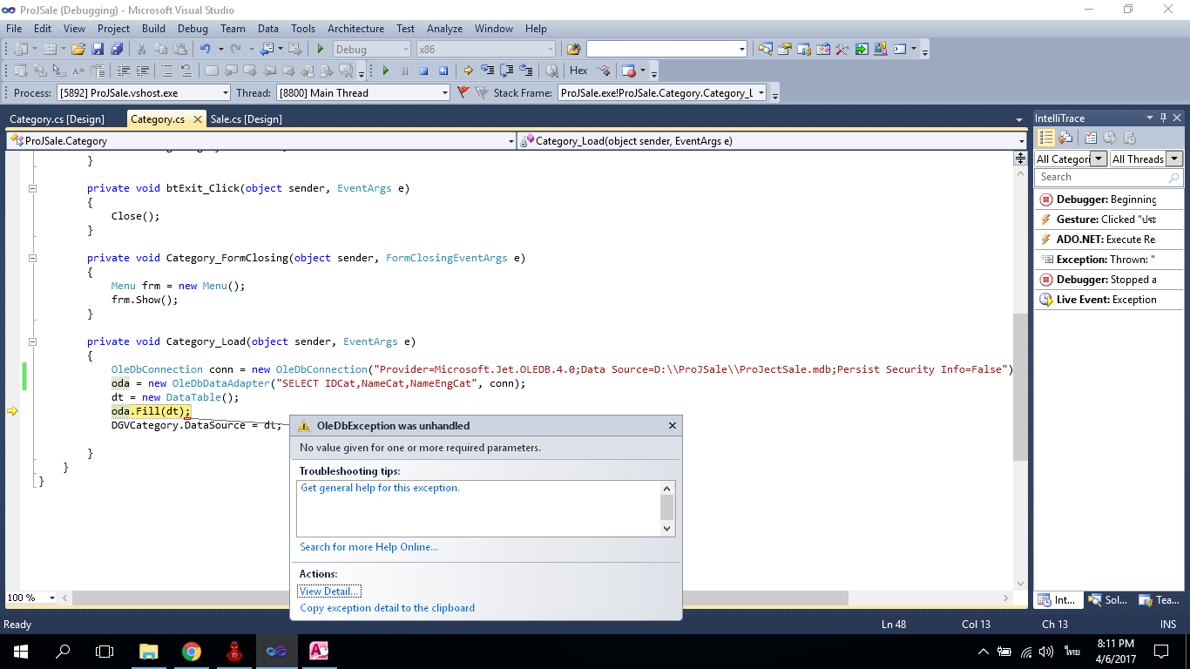
Task: Click the Find combo box in the toolbar
Action: click(x=666, y=49)
